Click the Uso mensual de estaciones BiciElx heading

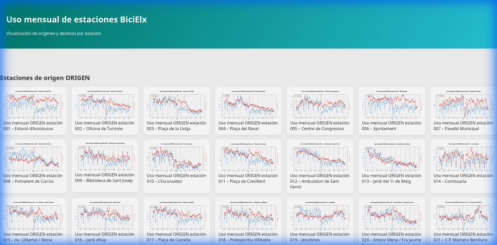click(77, 19)
